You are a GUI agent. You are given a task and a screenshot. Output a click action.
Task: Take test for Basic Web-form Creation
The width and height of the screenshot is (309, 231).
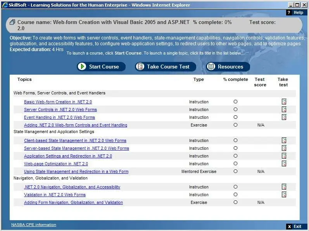[284, 102]
